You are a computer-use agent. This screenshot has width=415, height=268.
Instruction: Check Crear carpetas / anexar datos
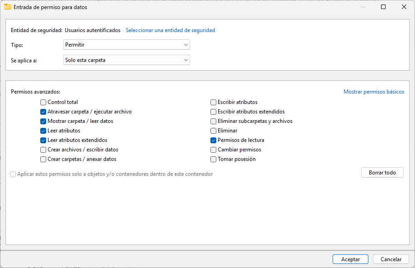(x=43, y=159)
